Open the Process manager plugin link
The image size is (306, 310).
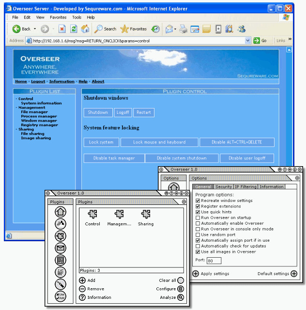(39, 116)
